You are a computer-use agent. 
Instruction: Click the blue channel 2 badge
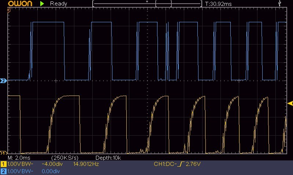click(3, 171)
